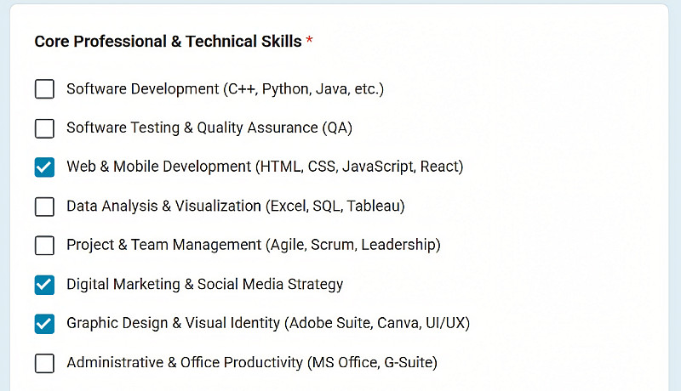The width and height of the screenshot is (681, 391).
Task: Untick the Graphic Design & Visual Identity checkbox
Action: 44,324
